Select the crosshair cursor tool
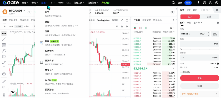 pyautogui.click(x=4, y=33)
